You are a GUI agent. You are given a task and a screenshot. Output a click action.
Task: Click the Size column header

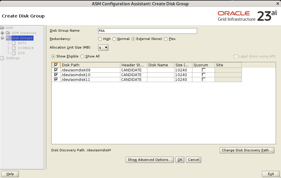pos(183,65)
